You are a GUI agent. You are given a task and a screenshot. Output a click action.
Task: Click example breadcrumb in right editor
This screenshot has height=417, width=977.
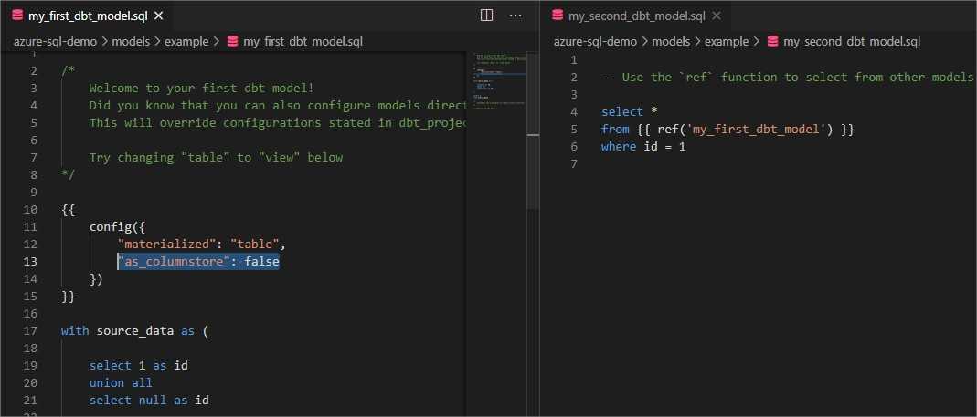727,42
